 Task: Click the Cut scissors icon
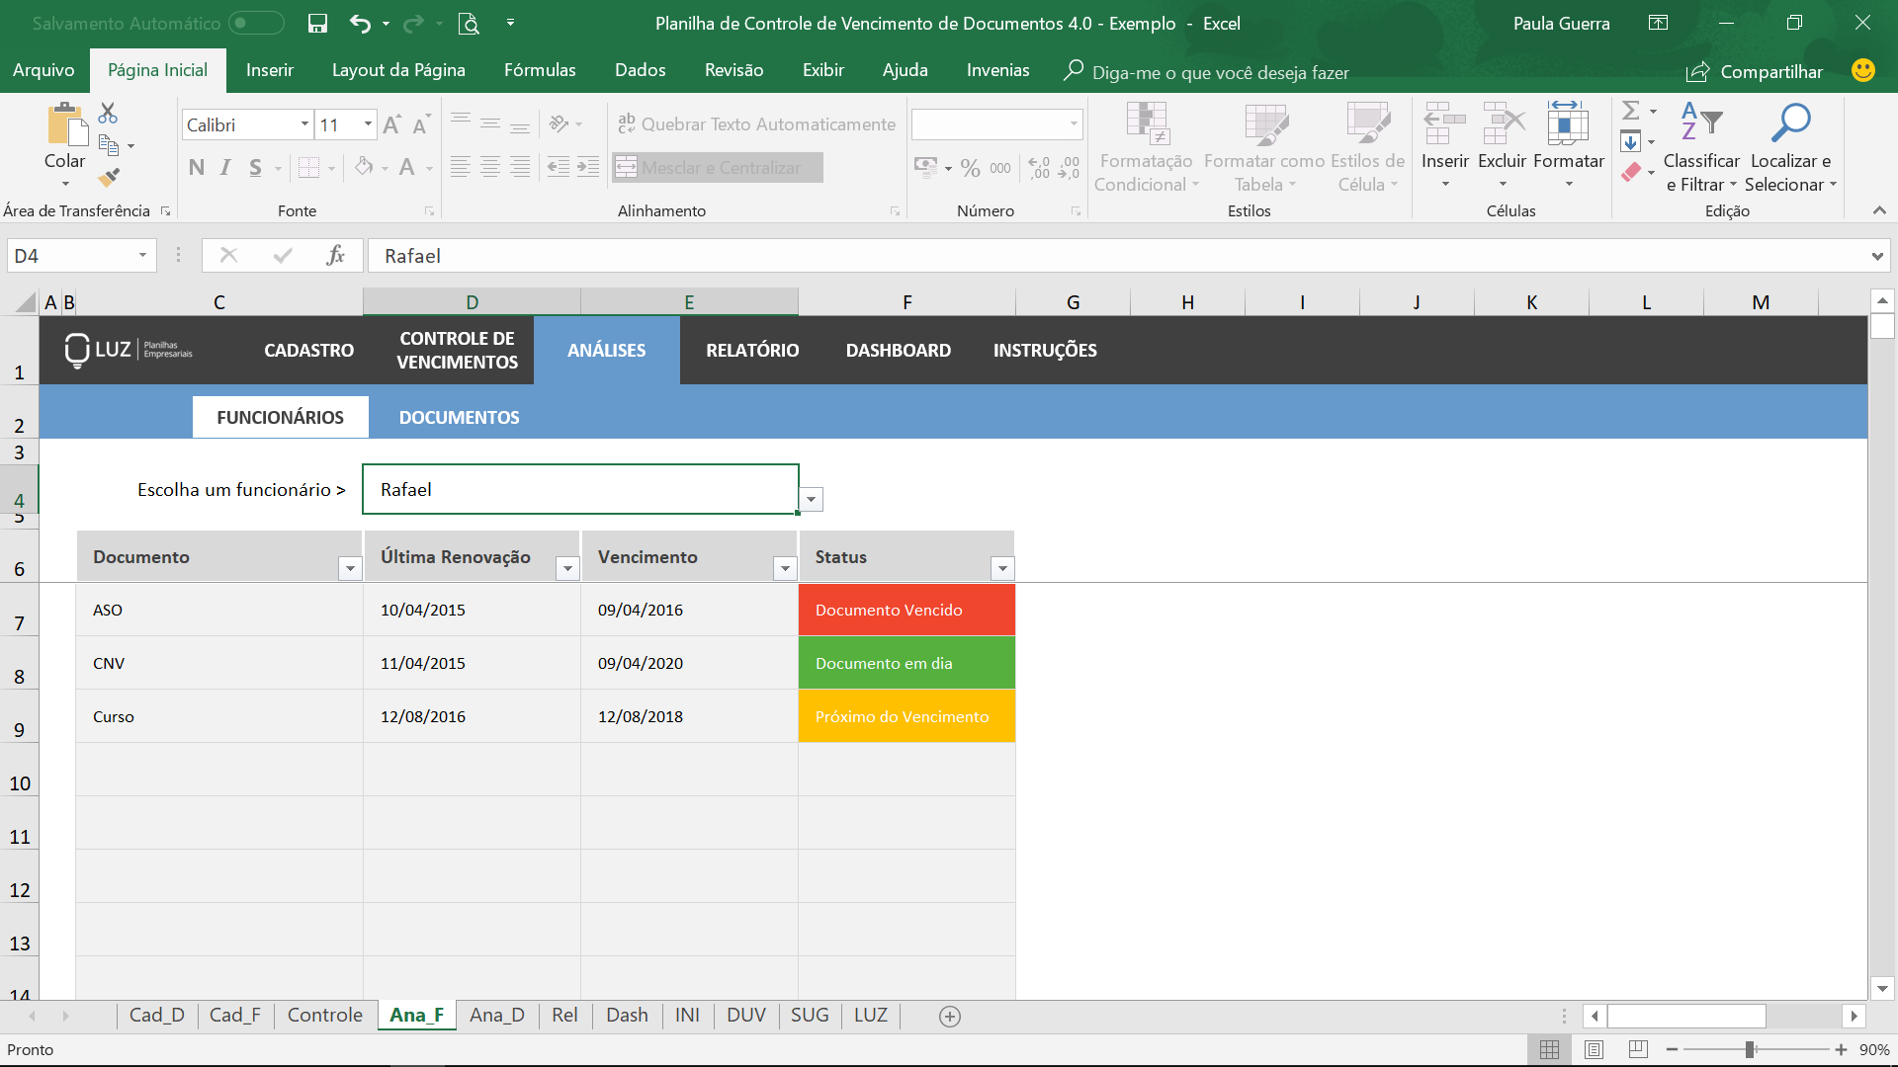click(x=108, y=113)
